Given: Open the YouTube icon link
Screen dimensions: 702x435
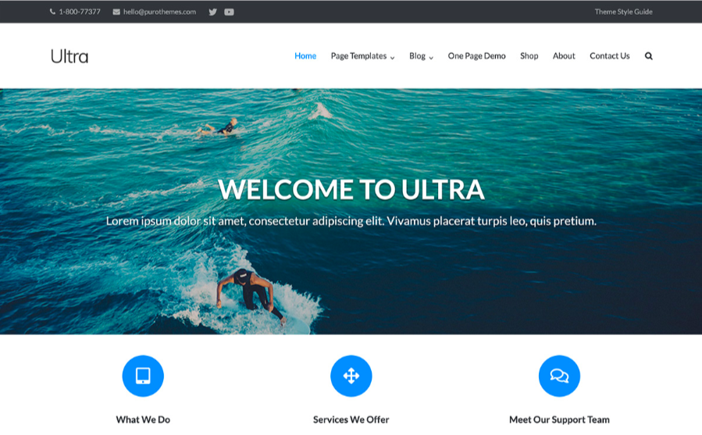Looking at the screenshot, I should [x=229, y=12].
